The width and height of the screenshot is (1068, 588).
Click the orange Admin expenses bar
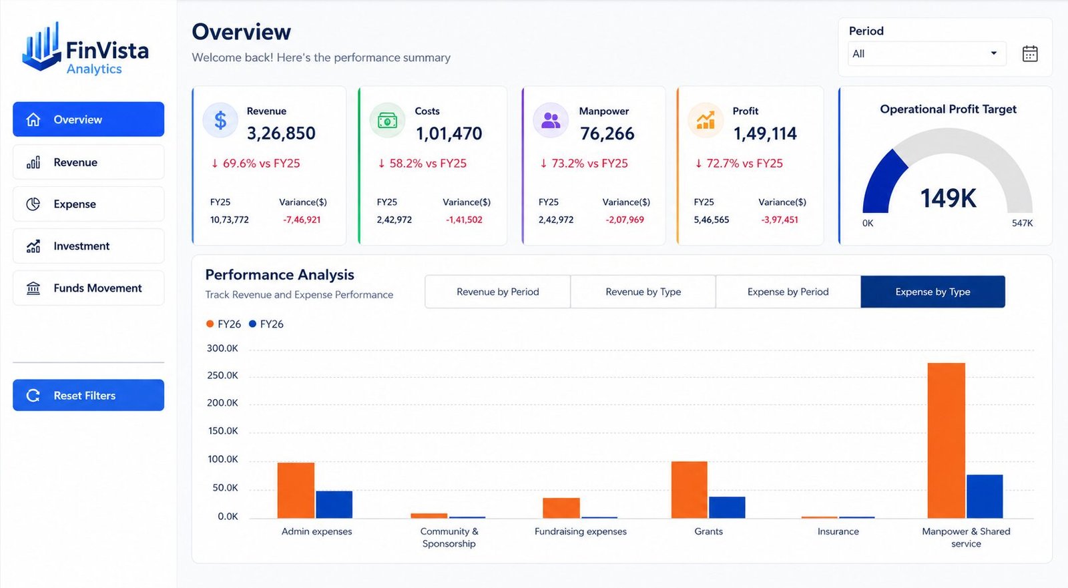pos(296,491)
